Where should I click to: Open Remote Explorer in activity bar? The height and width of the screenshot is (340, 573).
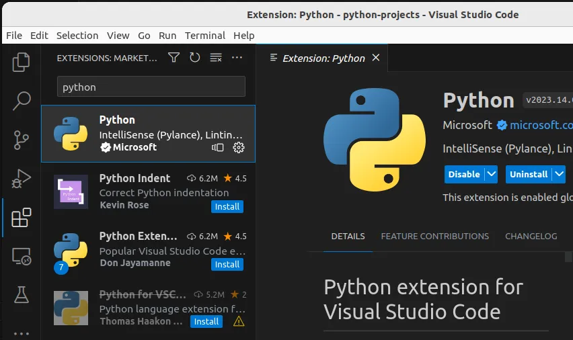22,256
